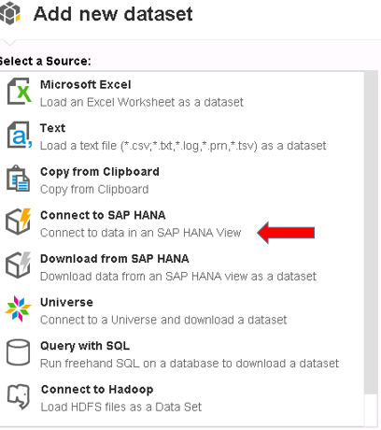Click the Connect to SAP HANA cube icon
The height and width of the screenshot is (430, 381).
(19, 222)
